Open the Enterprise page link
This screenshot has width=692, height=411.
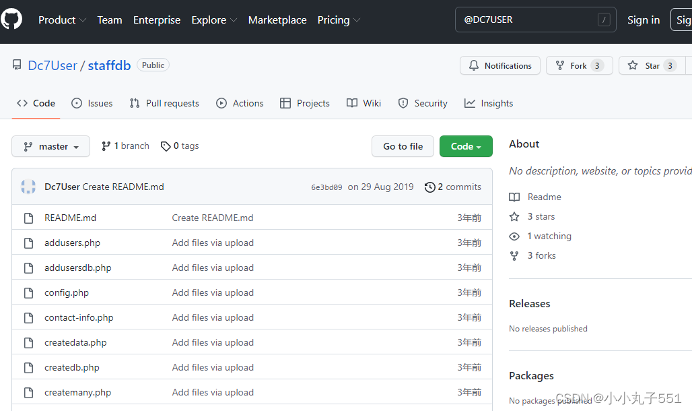[157, 20]
